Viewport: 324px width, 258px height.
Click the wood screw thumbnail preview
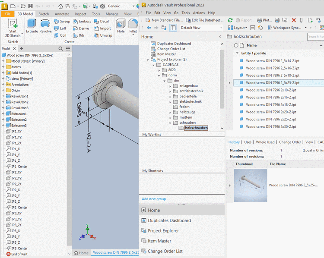point(250,185)
